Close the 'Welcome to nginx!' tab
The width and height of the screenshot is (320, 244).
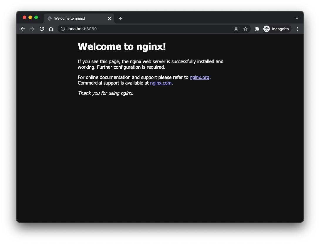pos(110,18)
